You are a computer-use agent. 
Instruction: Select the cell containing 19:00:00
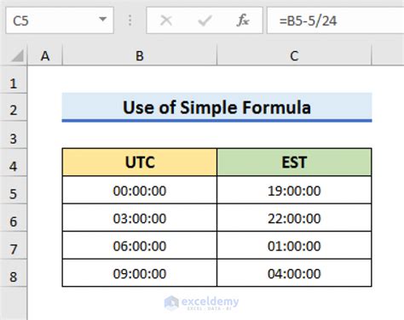[294, 190]
